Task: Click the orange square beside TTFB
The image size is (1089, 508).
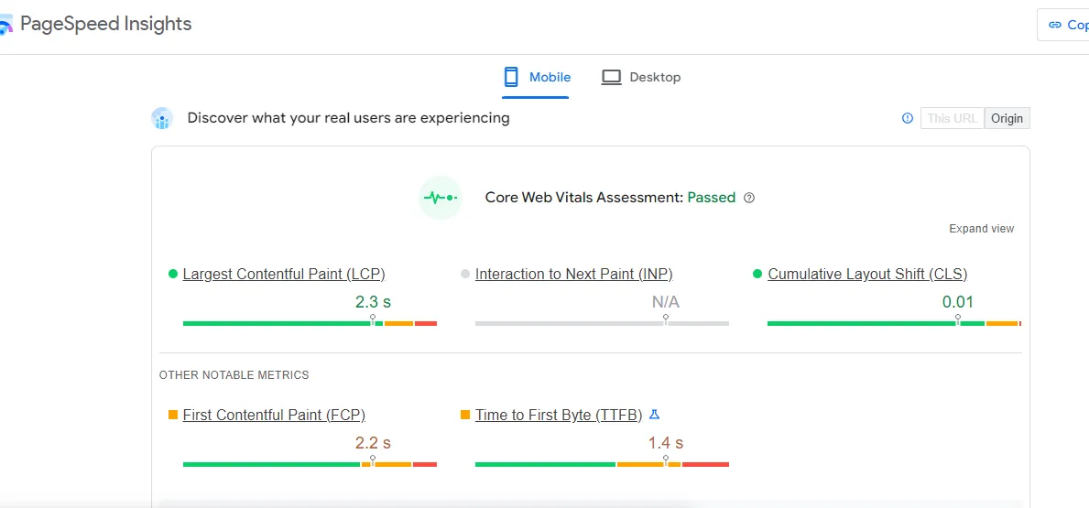Action: point(465,415)
